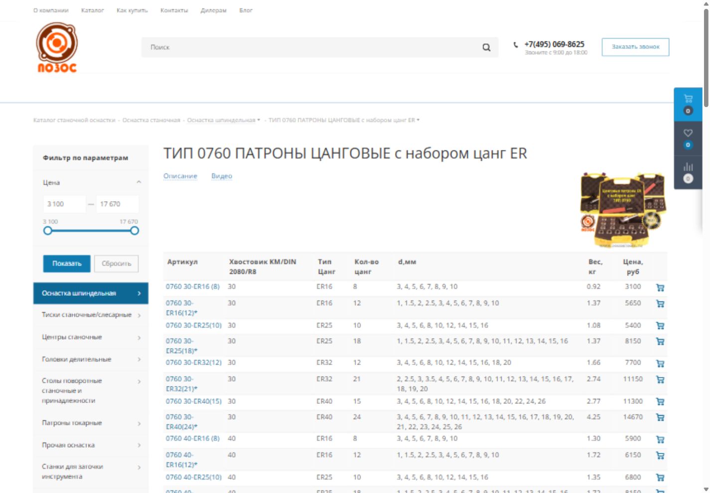Add 0760 30-ER16(12) to cart

point(660,304)
